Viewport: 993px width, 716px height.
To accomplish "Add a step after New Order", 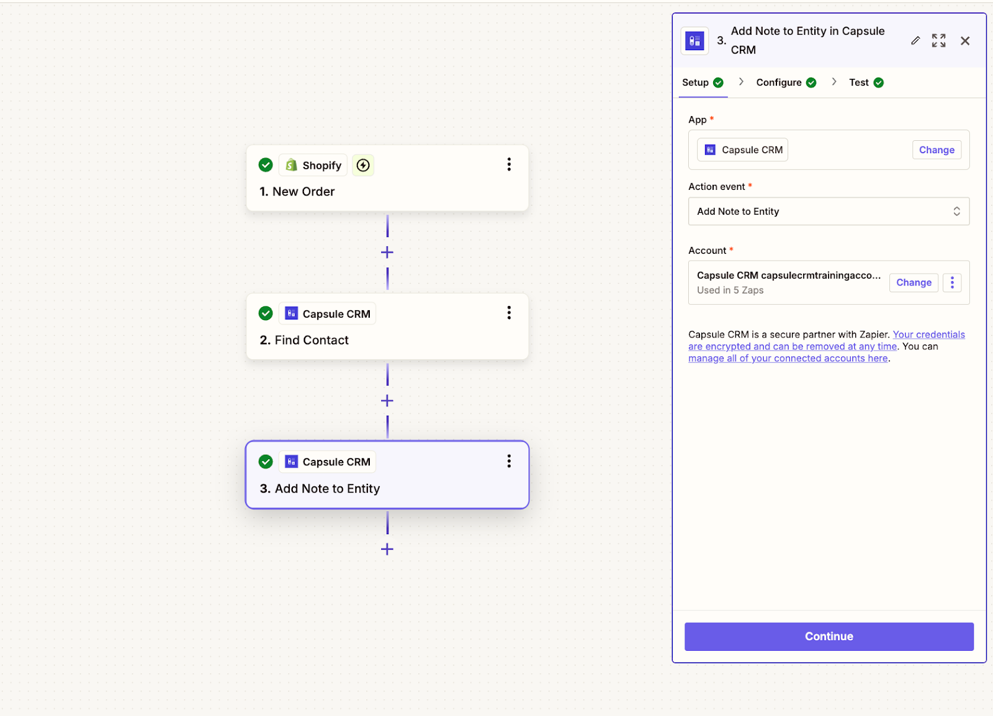I will [x=387, y=253].
